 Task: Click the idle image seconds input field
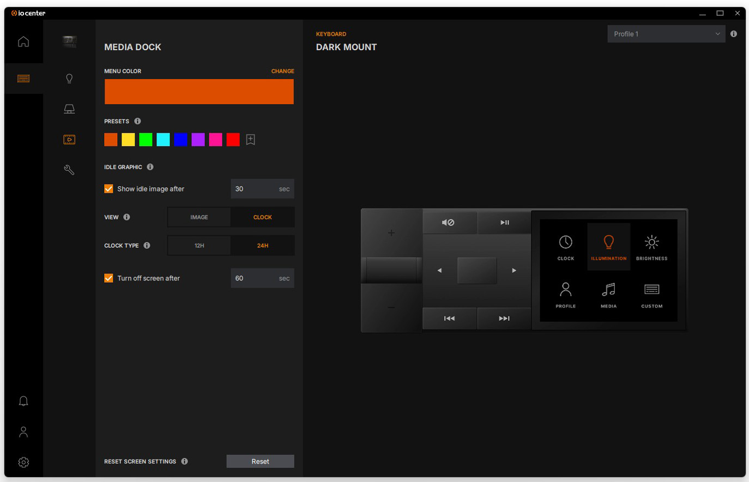254,189
